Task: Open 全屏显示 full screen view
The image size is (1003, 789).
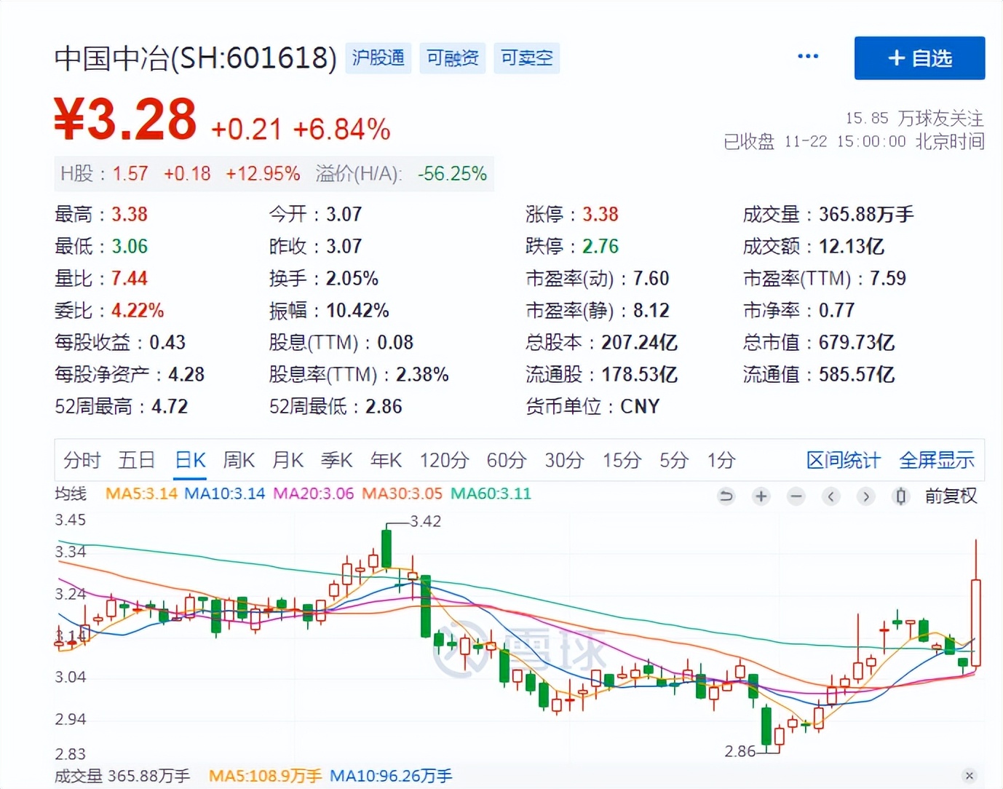Action: 937,460
